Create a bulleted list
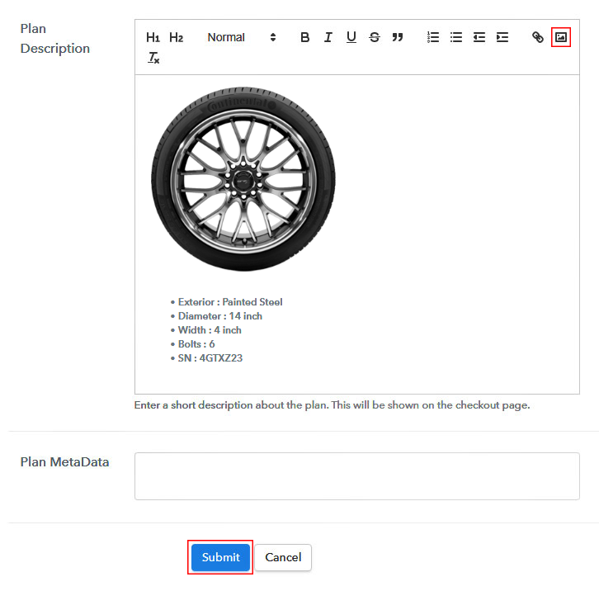The height and width of the screenshot is (591, 599). 456,37
